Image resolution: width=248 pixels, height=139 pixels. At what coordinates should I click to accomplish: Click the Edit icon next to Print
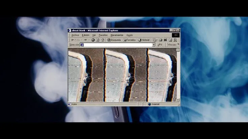166,40
